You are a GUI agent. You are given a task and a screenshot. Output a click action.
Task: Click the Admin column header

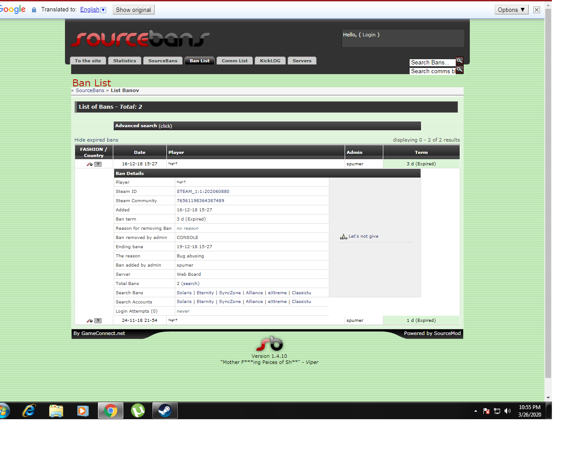click(x=364, y=153)
